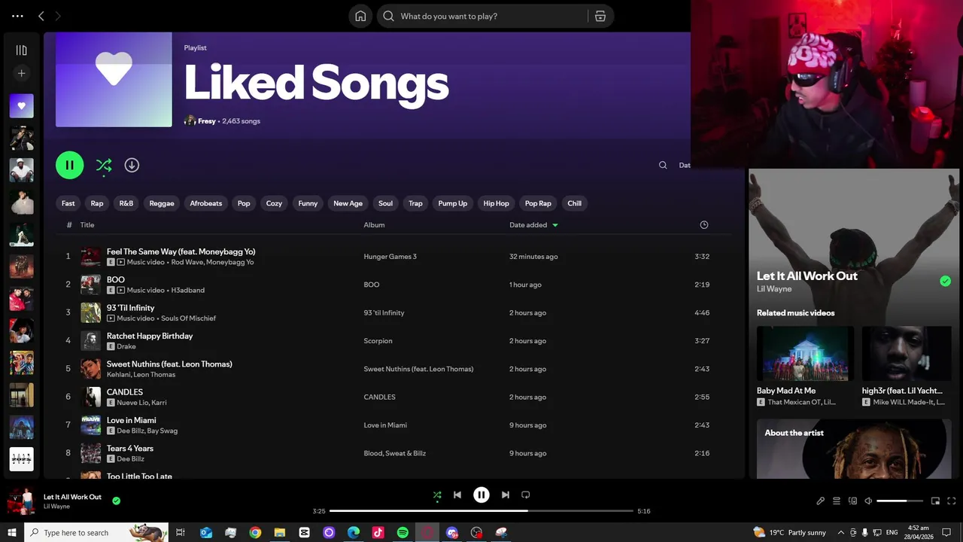This screenshot has height=542, width=963.
Task: Pause playback in the bottom player bar
Action: click(481, 495)
